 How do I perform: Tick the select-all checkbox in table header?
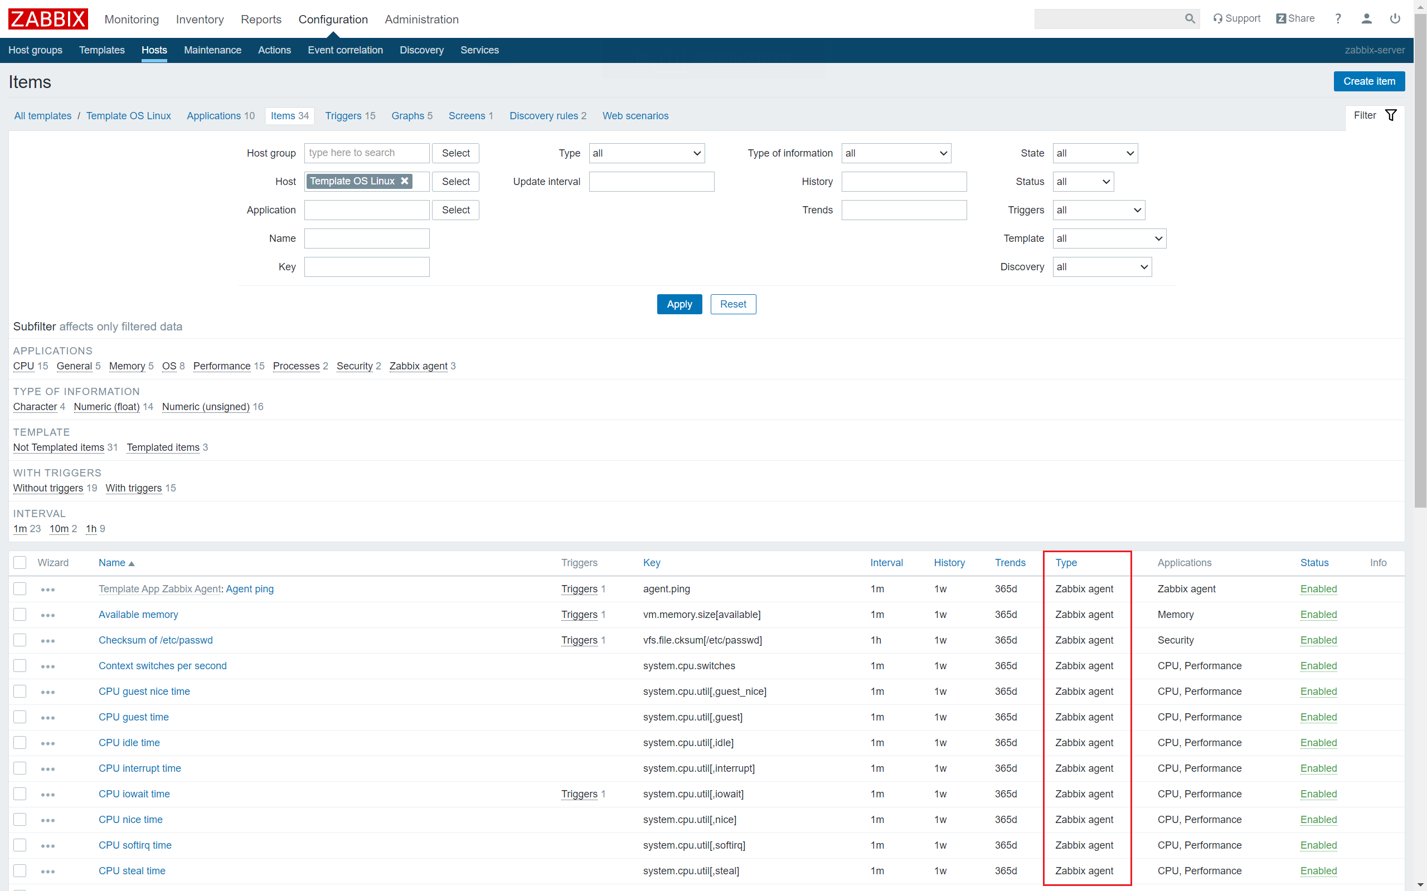(x=20, y=563)
